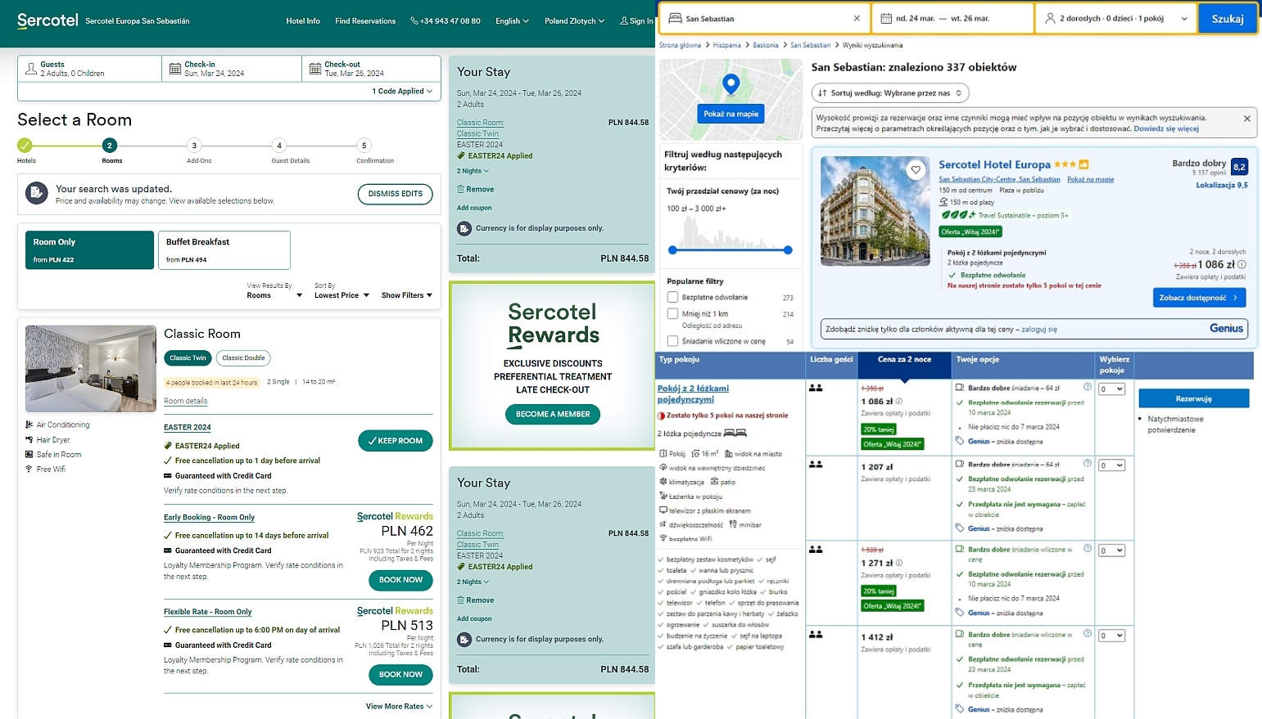Click the Sign In user icon on Sercotel
Image resolution: width=1262 pixels, height=719 pixels.
[x=623, y=20]
